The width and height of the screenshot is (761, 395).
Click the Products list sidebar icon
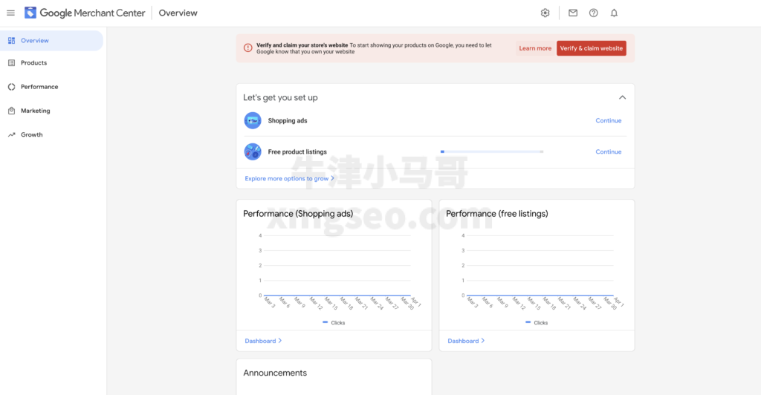(x=12, y=63)
